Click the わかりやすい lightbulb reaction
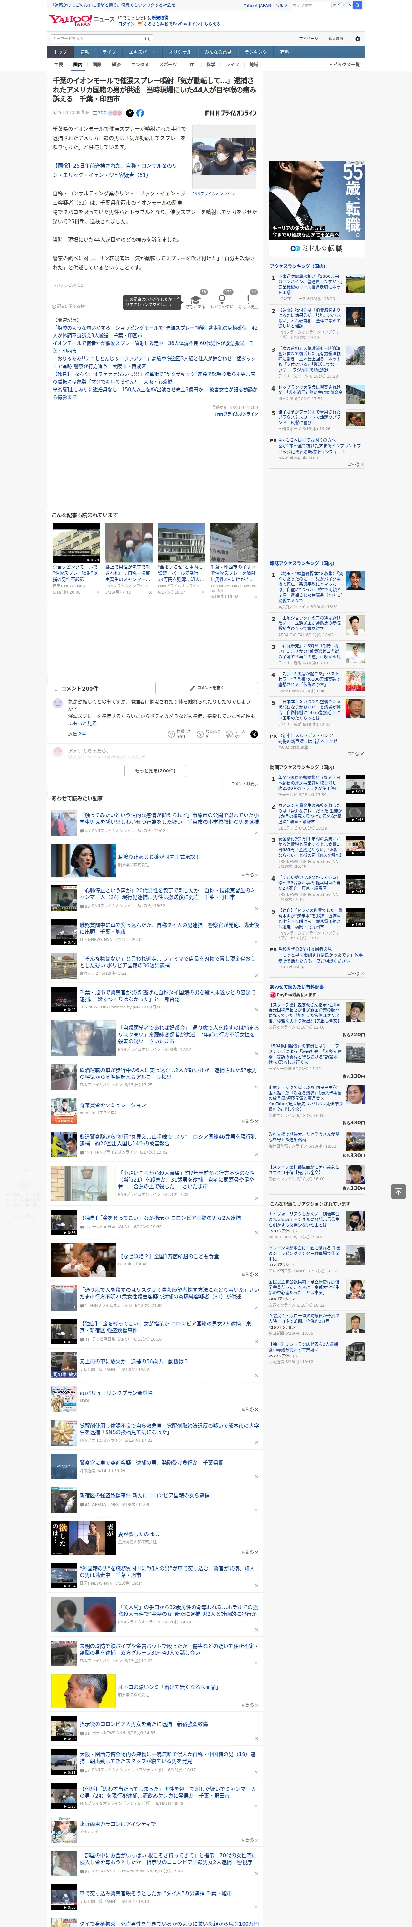Viewport: 412px width, 1927px height. tap(222, 299)
